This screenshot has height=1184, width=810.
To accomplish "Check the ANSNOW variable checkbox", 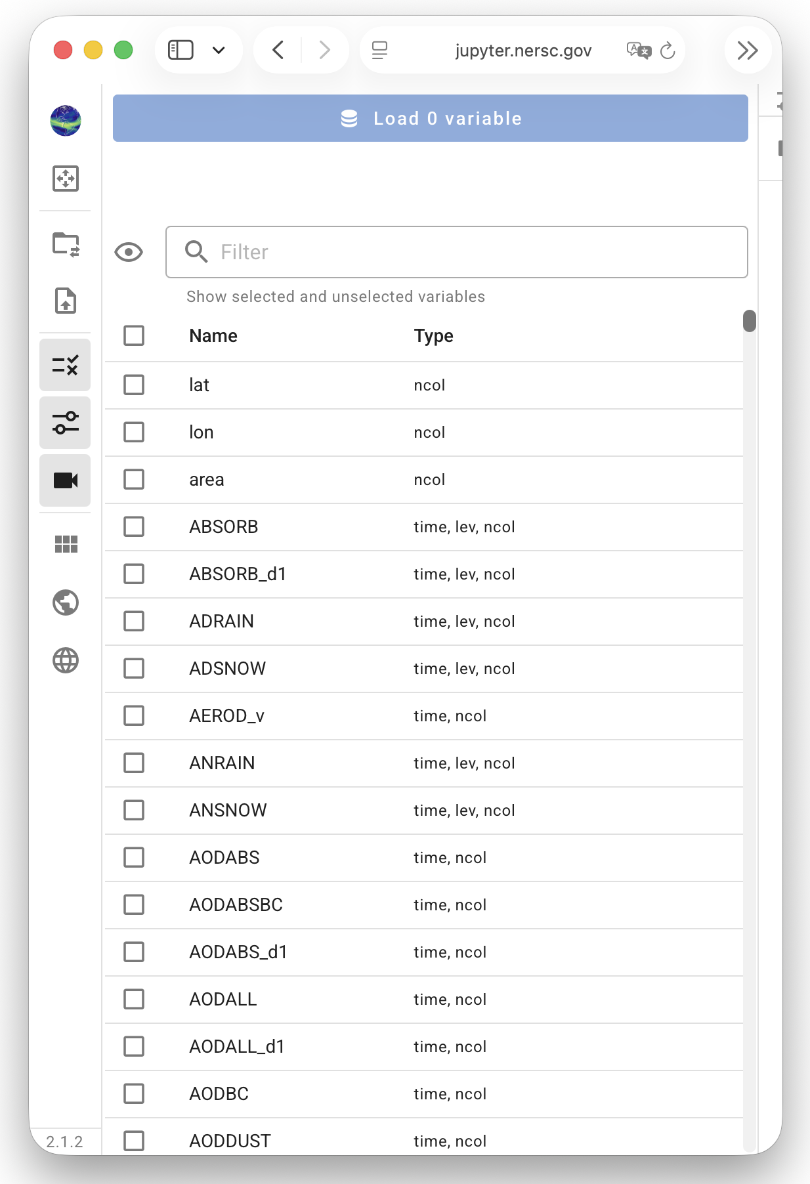I will (x=134, y=810).
